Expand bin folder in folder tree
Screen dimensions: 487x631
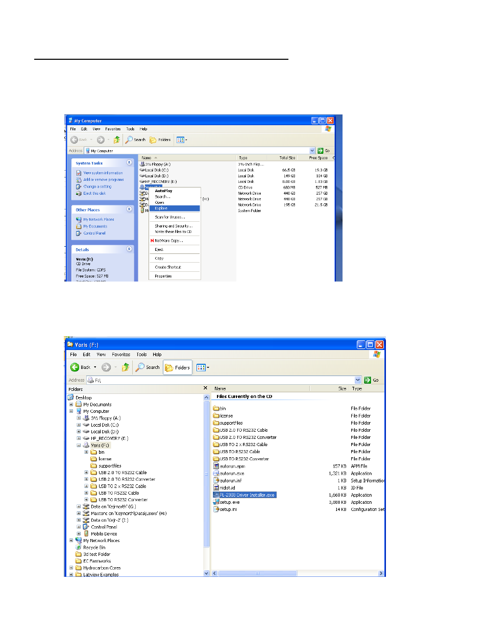86,452
